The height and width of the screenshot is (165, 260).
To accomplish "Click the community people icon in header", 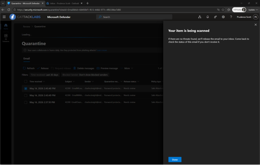I will 215,17.
